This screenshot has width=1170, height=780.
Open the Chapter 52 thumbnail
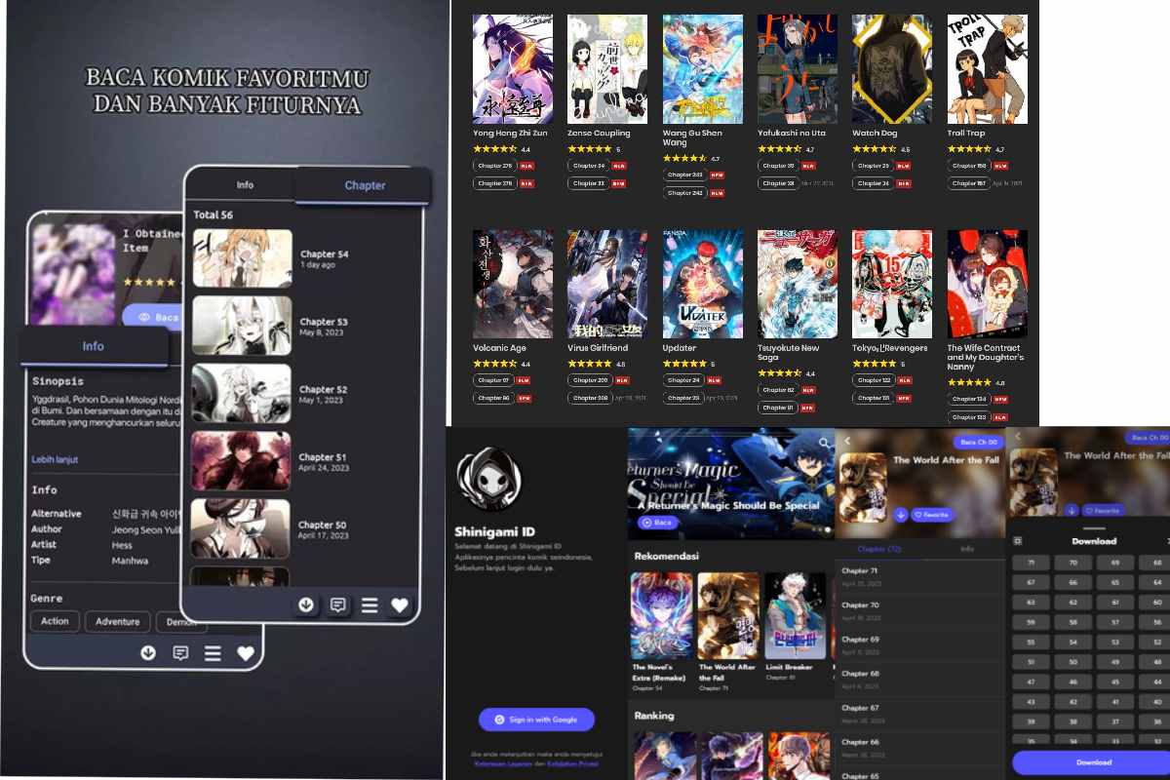pyautogui.click(x=241, y=393)
